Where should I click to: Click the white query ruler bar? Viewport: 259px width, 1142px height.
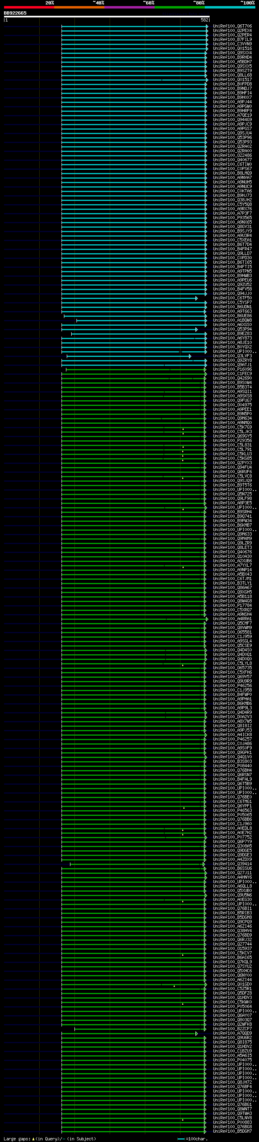point(107,16)
